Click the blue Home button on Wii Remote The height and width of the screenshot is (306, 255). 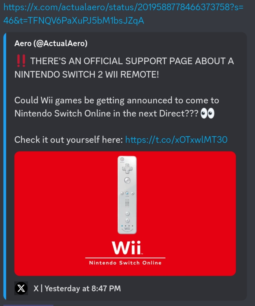point(127,193)
